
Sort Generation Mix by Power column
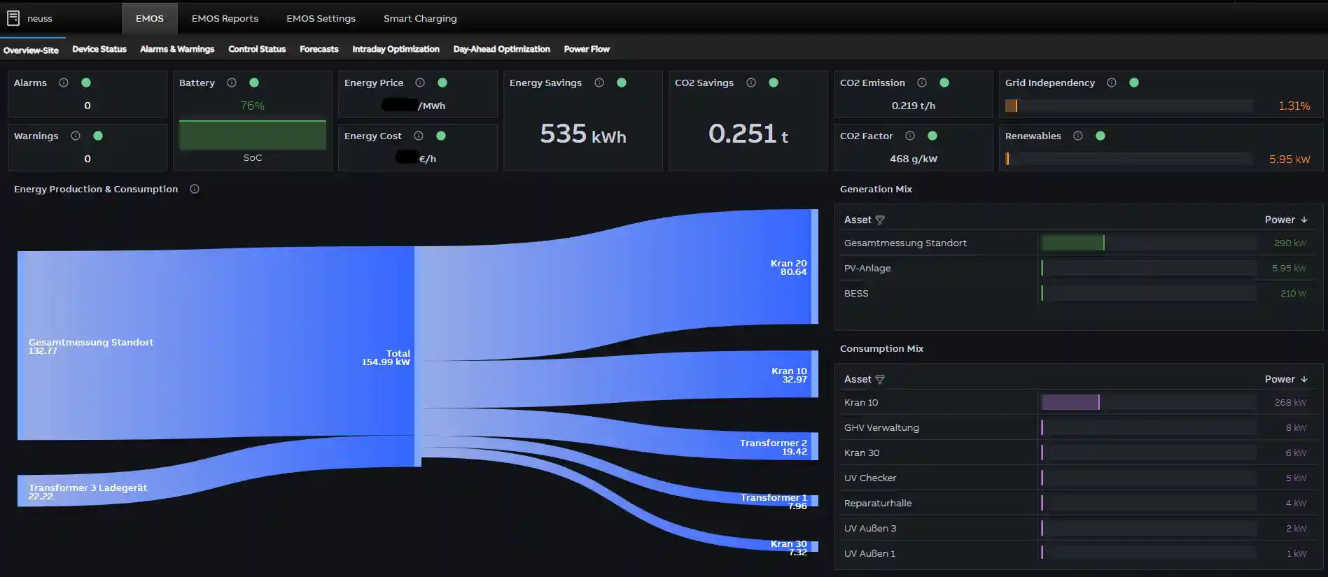[1304, 220]
